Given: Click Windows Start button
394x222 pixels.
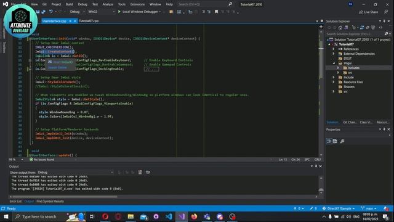Looking at the screenshot, I should click(6, 216).
